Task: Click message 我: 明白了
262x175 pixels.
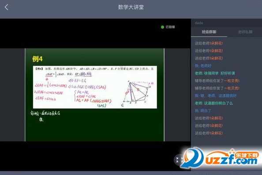Action: point(203,111)
